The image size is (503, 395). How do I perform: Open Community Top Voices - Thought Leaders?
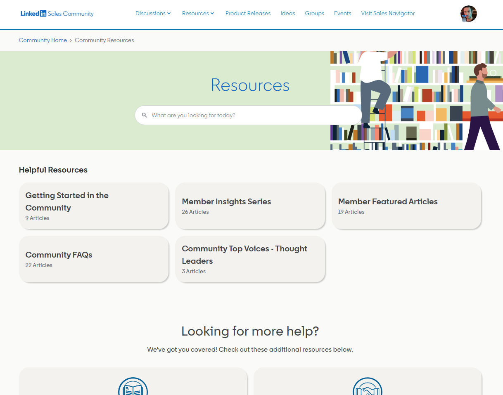point(250,259)
